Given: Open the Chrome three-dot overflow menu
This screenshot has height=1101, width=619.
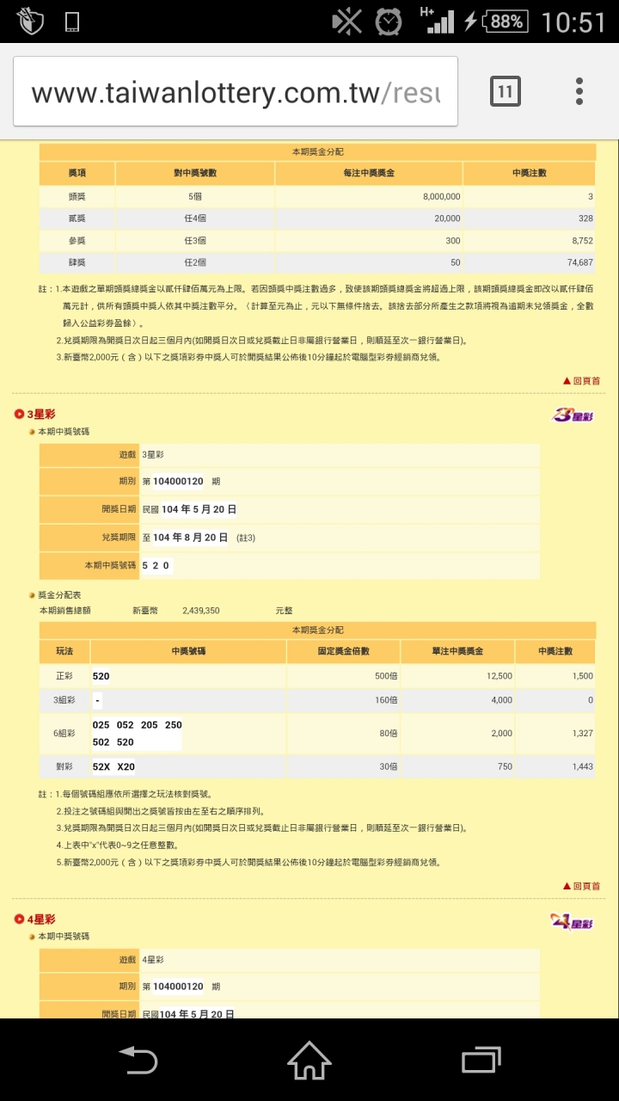Looking at the screenshot, I should tap(579, 91).
